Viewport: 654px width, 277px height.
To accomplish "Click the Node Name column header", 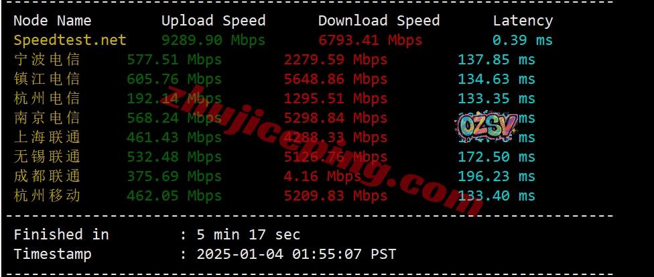I will [52, 20].
